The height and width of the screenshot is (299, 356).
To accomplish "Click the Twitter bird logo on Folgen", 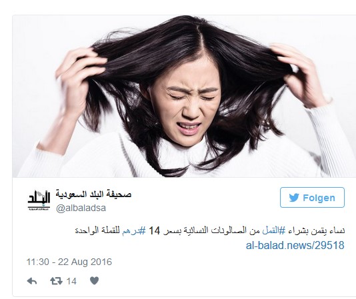I will 294,198.
